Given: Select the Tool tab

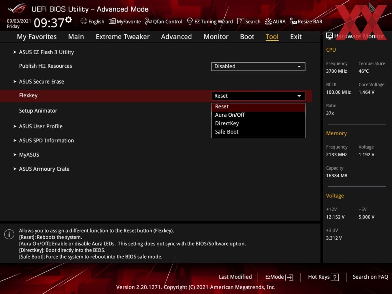Looking at the screenshot, I should pyautogui.click(x=272, y=37).
